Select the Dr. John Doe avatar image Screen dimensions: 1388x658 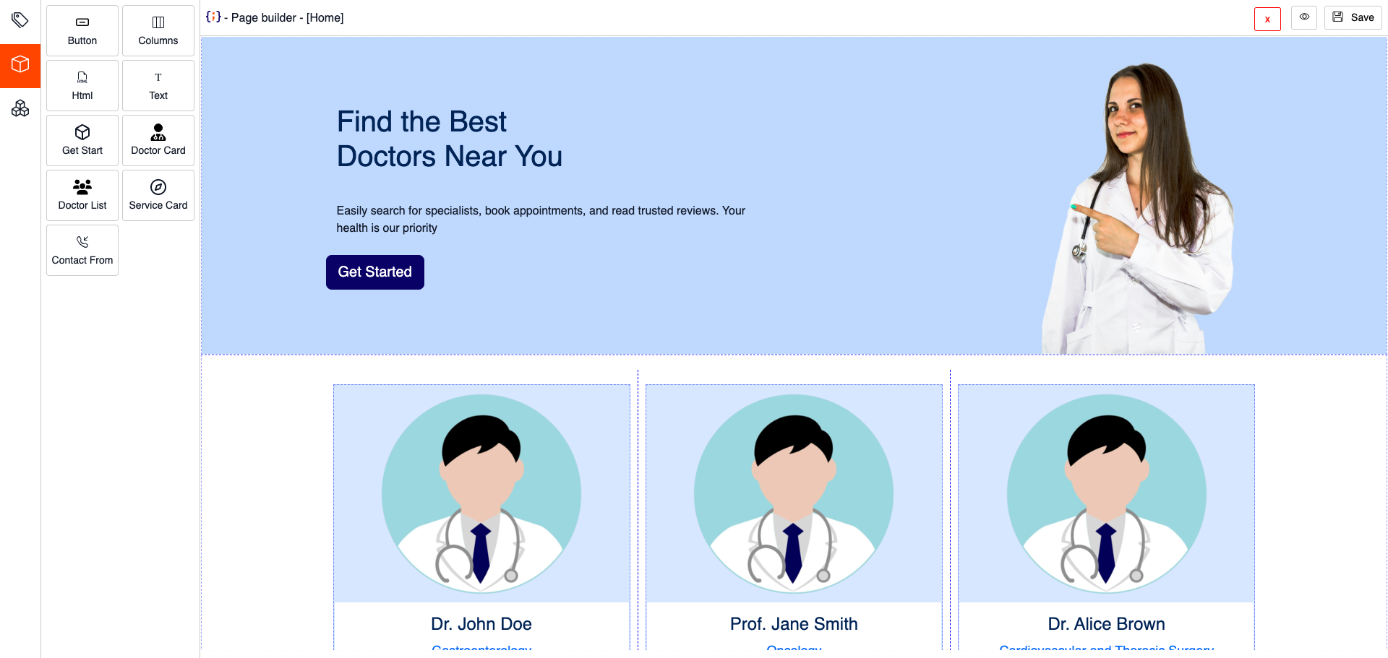481,493
